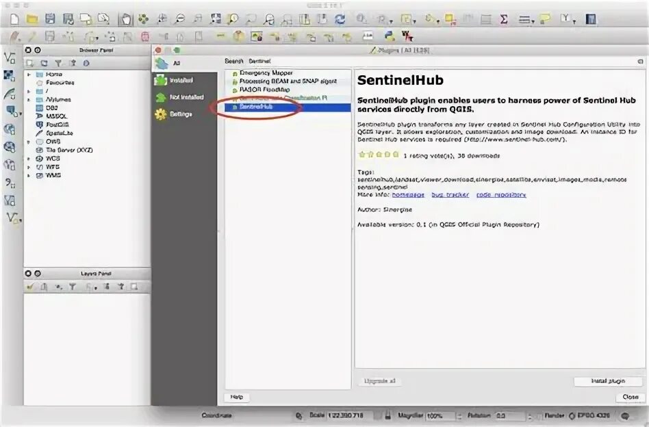This screenshot has height=427, width=649.
Task: Click the Browser panel Filter funnel icon
Action: (x=58, y=64)
